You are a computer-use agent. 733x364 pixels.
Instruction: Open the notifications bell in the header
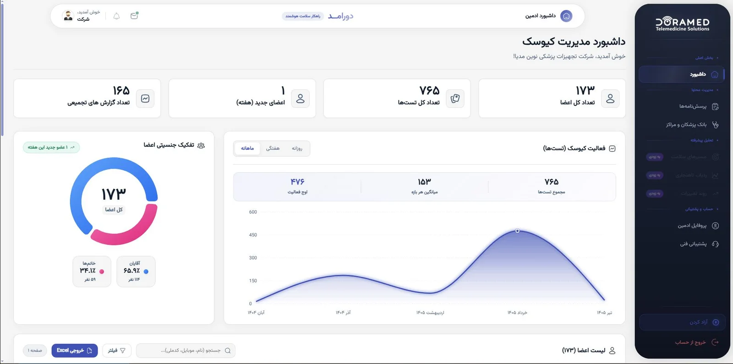pyautogui.click(x=116, y=16)
